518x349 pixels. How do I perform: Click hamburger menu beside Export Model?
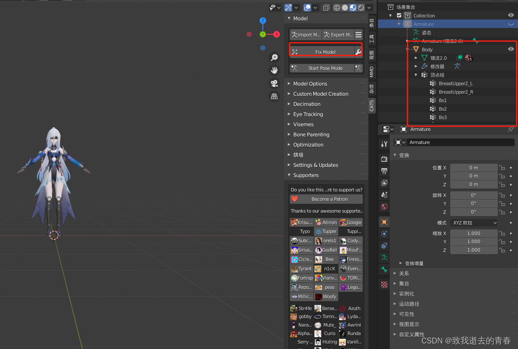point(358,35)
